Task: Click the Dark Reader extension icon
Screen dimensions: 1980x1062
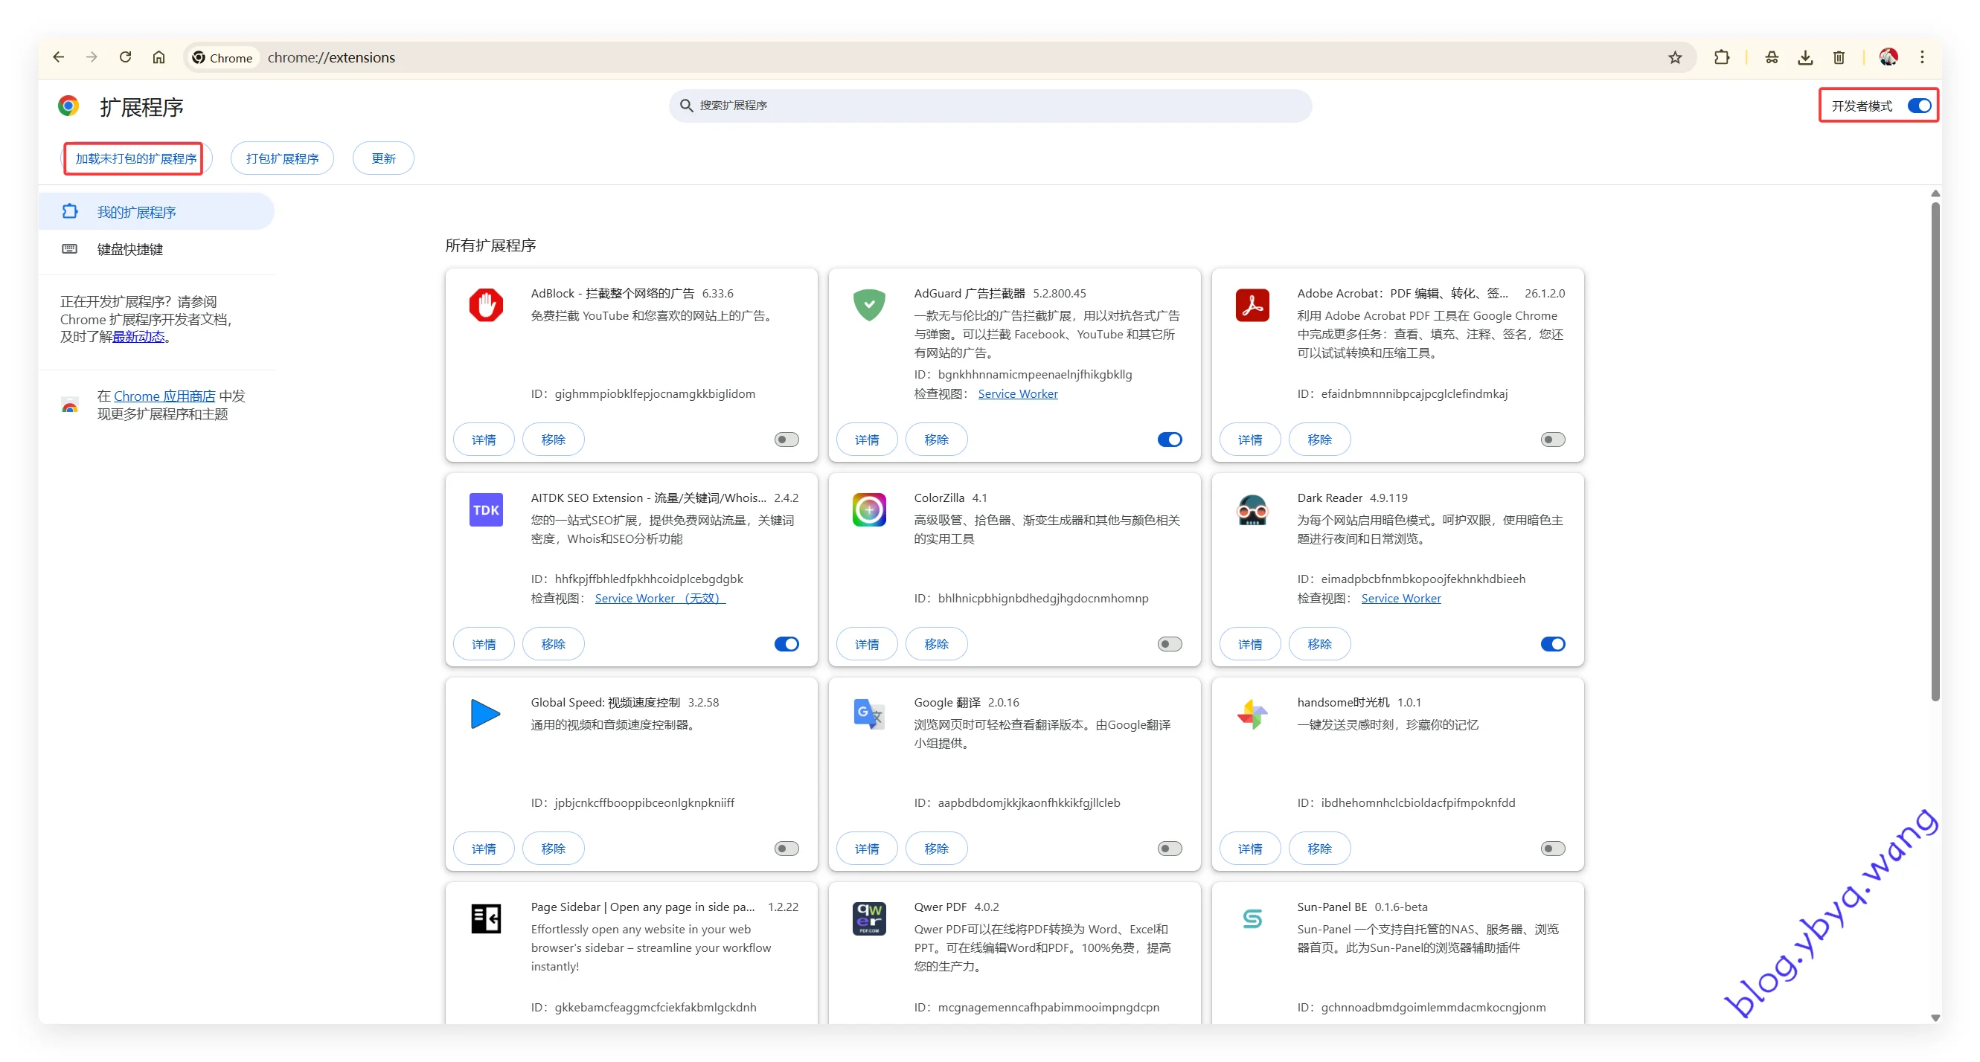Action: pos(1252,510)
